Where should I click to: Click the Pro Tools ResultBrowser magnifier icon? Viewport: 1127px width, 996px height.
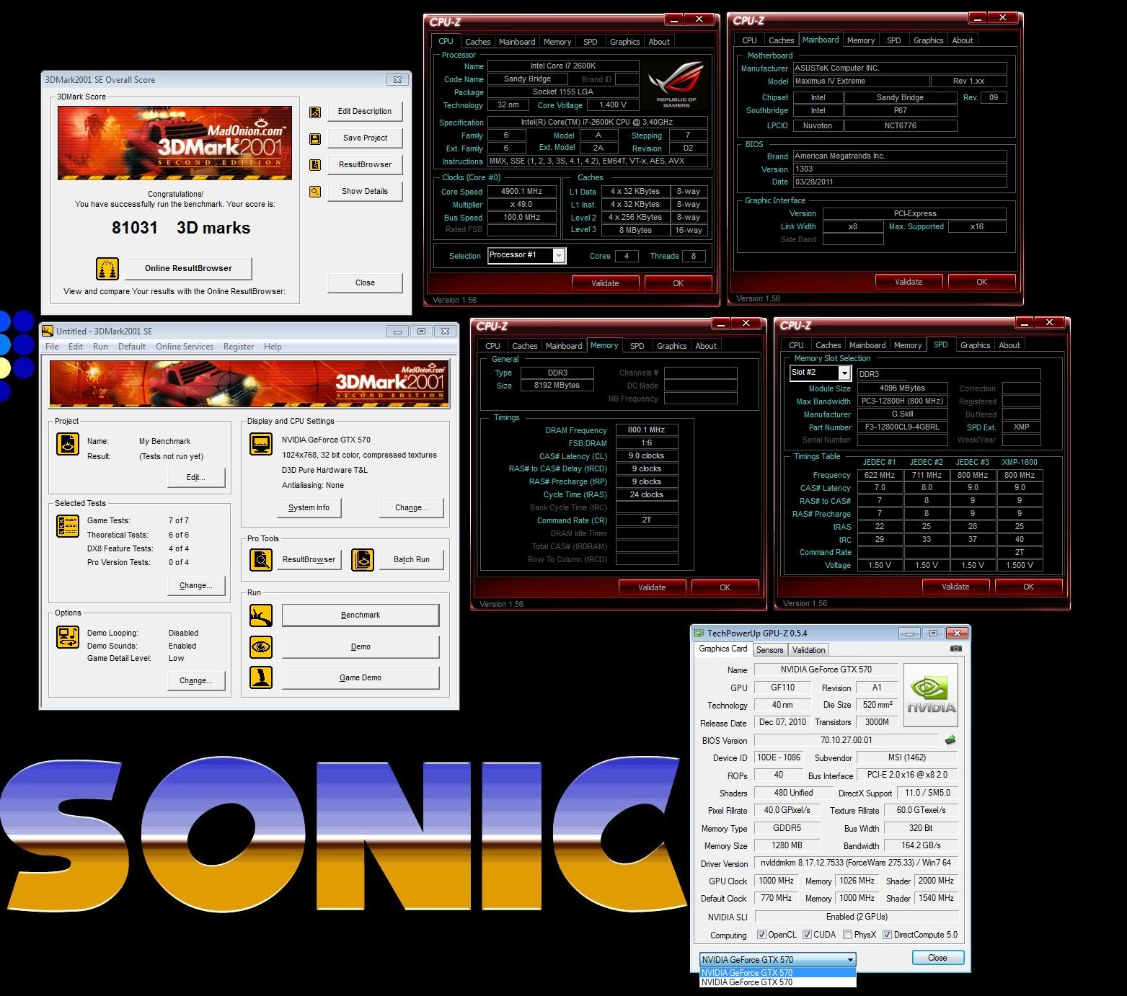coord(261,560)
